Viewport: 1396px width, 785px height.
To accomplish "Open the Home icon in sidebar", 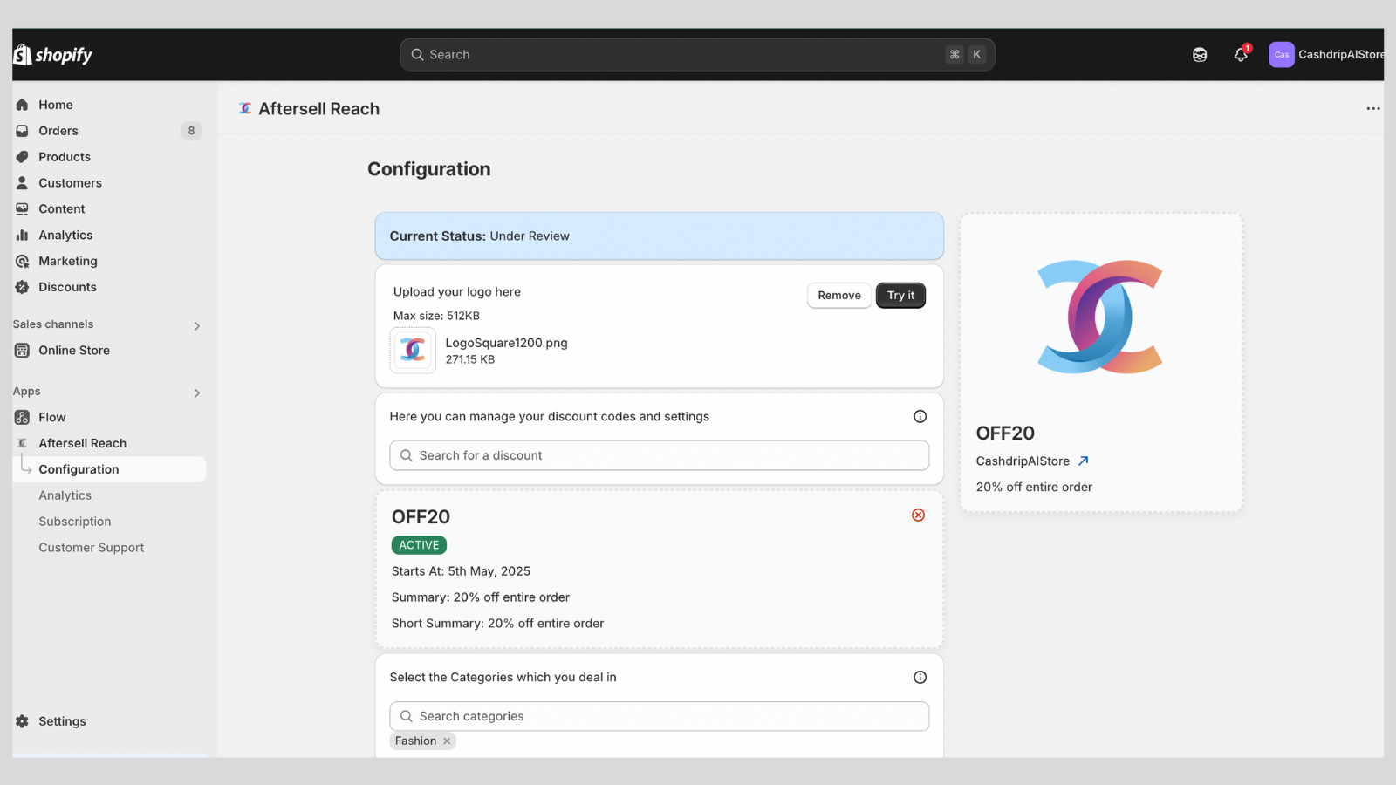I will (x=22, y=105).
